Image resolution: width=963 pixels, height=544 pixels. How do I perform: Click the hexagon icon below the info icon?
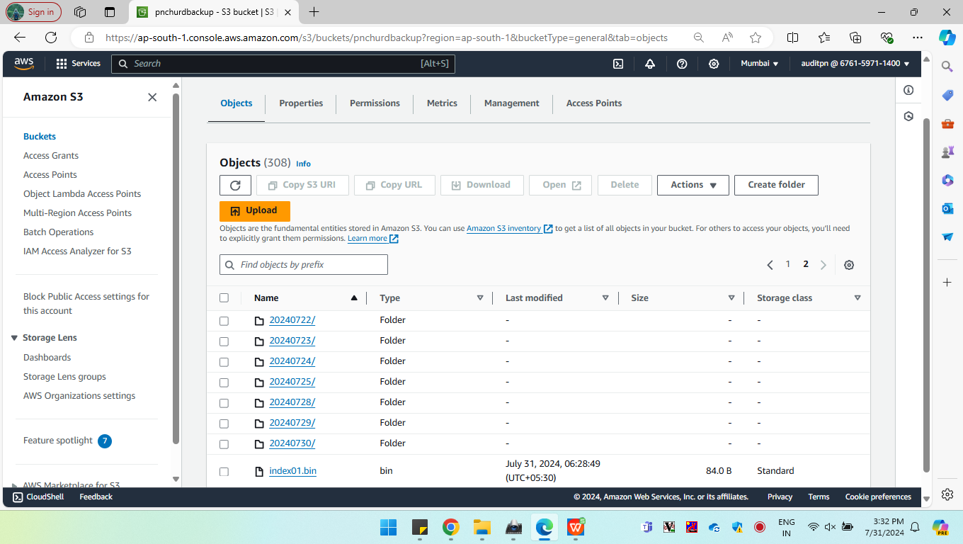click(x=908, y=116)
